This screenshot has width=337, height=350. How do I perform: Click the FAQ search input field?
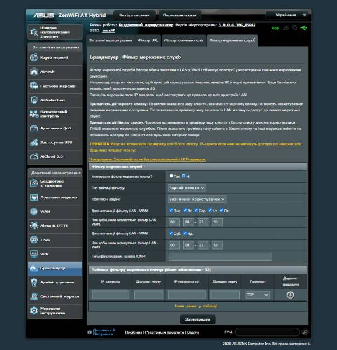pos(267,332)
